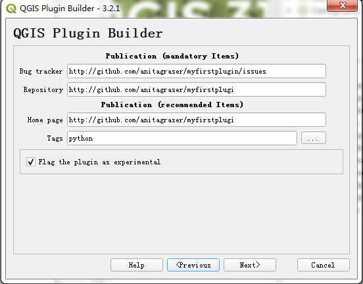Click the 'Repository' label
Image resolution: width=363 pixels, height=284 pixels.
click(43, 90)
